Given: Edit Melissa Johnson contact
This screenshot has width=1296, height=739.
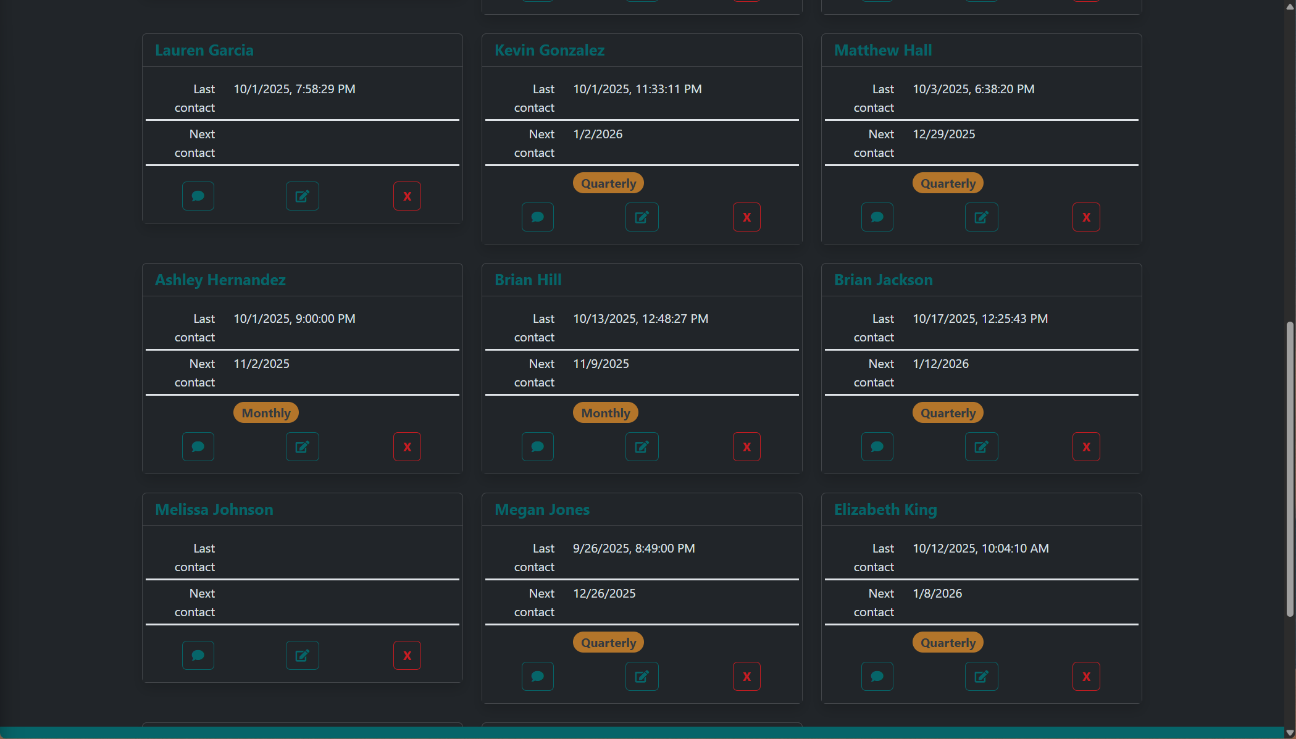Looking at the screenshot, I should point(302,656).
